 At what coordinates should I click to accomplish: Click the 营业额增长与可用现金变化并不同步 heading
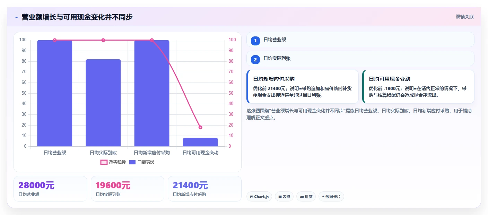pyautogui.click(x=77, y=17)
